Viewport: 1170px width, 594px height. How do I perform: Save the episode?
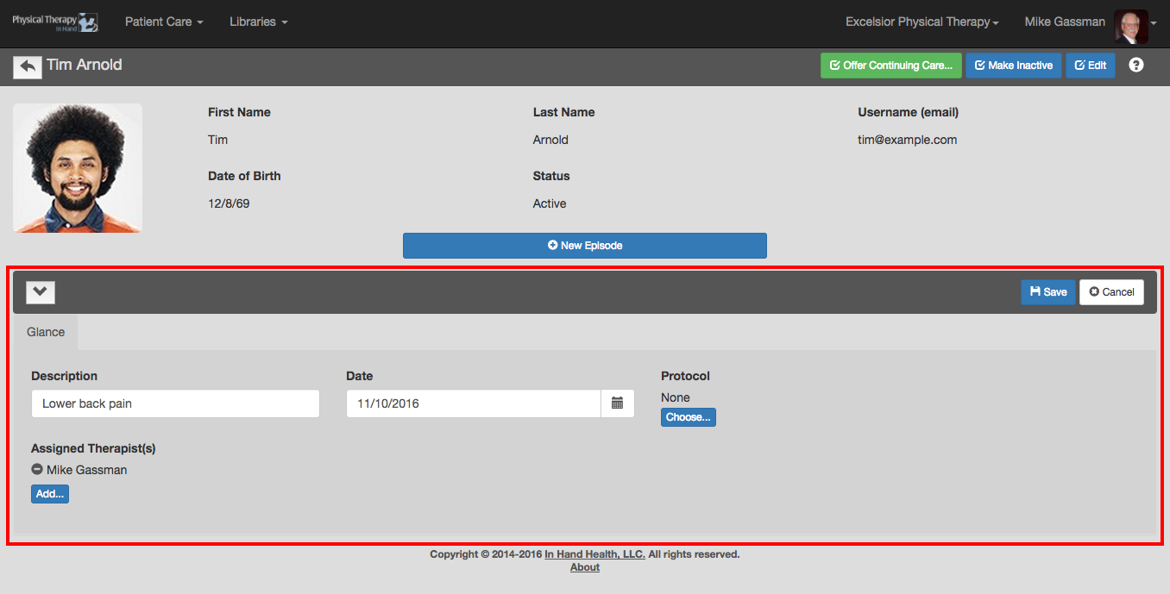(x=1047, y=292)
